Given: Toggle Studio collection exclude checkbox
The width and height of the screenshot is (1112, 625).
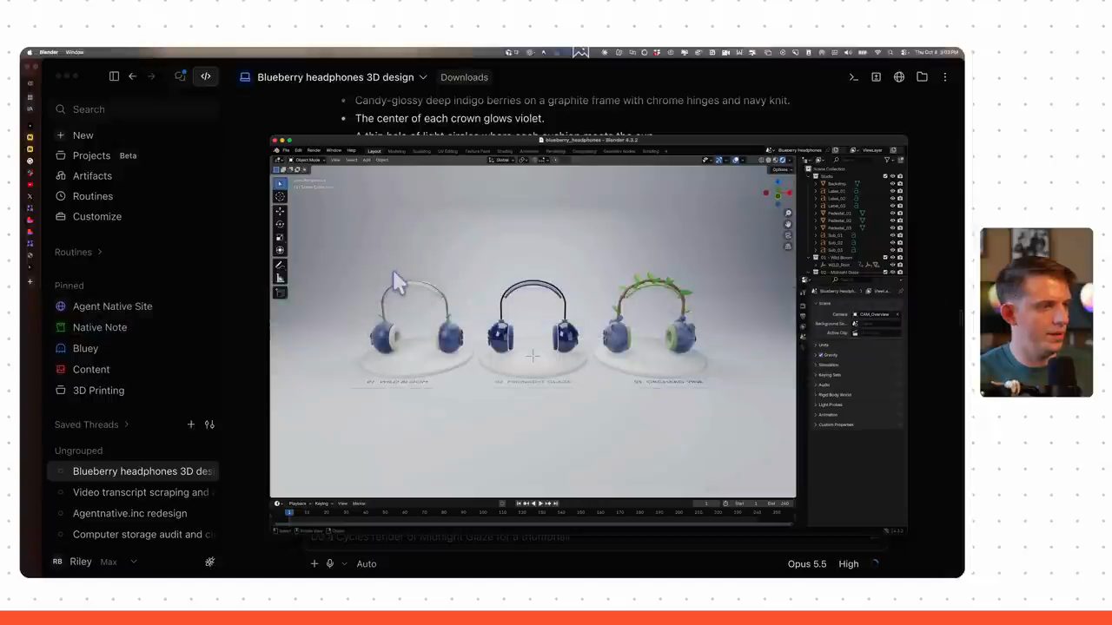Looking at the screenshot, I should tap(885, 176).
